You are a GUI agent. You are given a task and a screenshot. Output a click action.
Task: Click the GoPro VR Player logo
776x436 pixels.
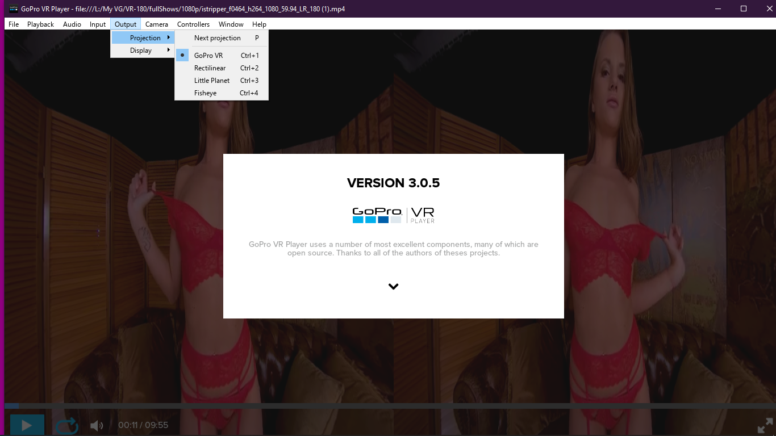pyautogui.click(x=393, y=215)
